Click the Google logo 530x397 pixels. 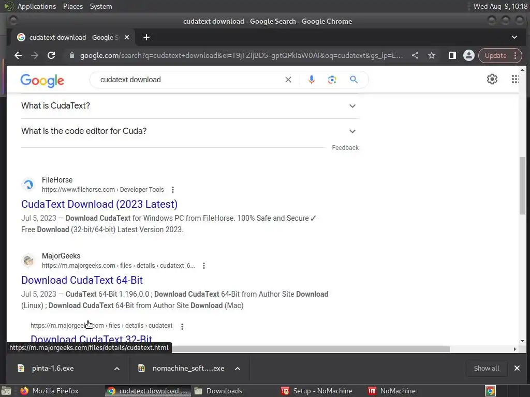42,80
